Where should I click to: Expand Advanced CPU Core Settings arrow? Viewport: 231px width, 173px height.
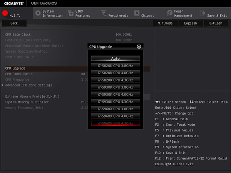click(3, 85)
